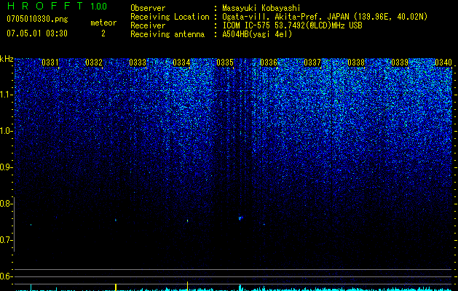Select the file name 0705010330.png

click(37, 19)
